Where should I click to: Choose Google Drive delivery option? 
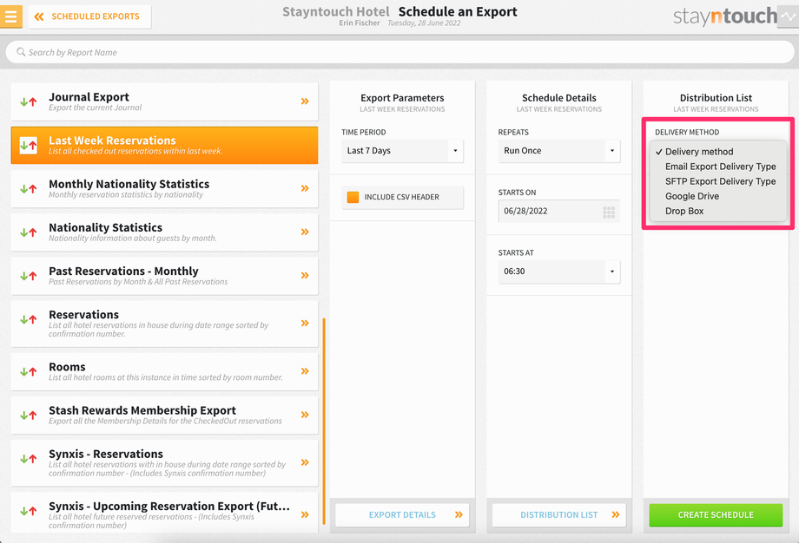(692, 196)
